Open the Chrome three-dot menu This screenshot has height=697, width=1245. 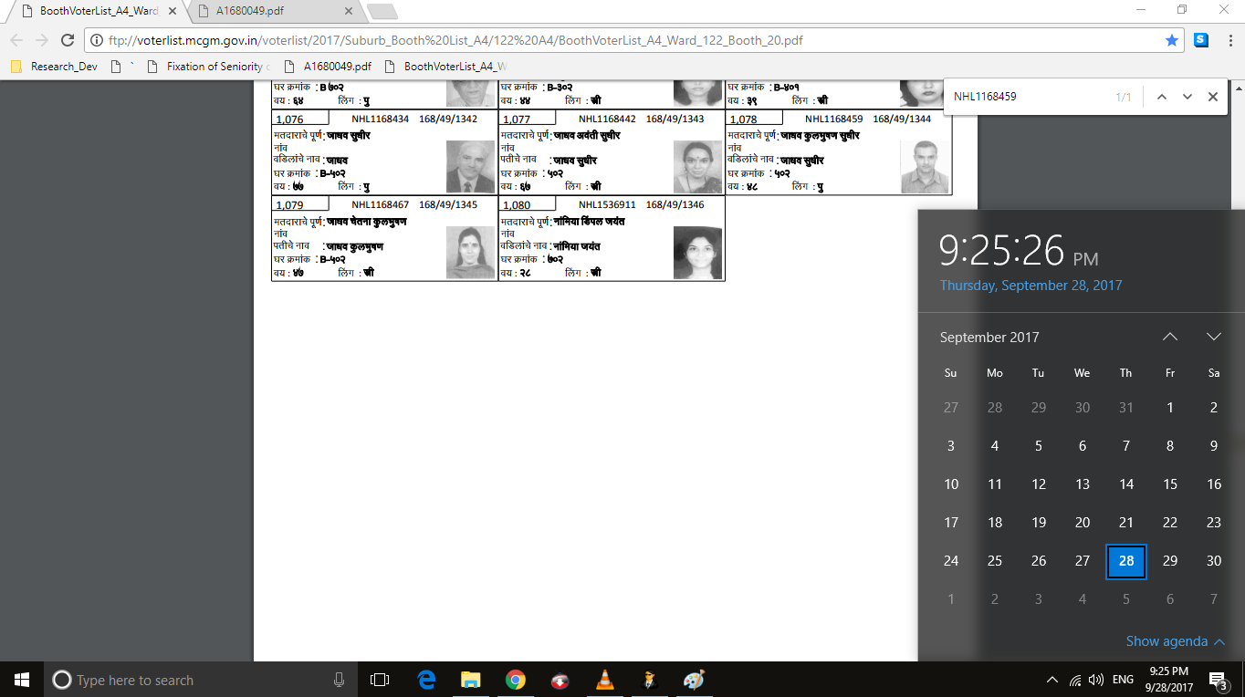click(x=1229, y=40)
